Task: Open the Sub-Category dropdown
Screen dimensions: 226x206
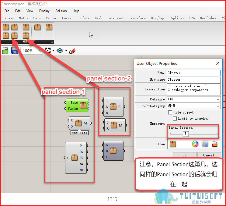Action: (193, 106)
